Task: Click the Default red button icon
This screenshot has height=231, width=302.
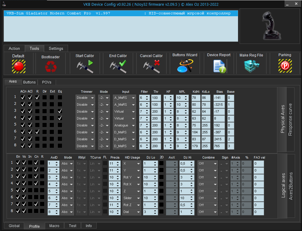Action: coord(18,66)
